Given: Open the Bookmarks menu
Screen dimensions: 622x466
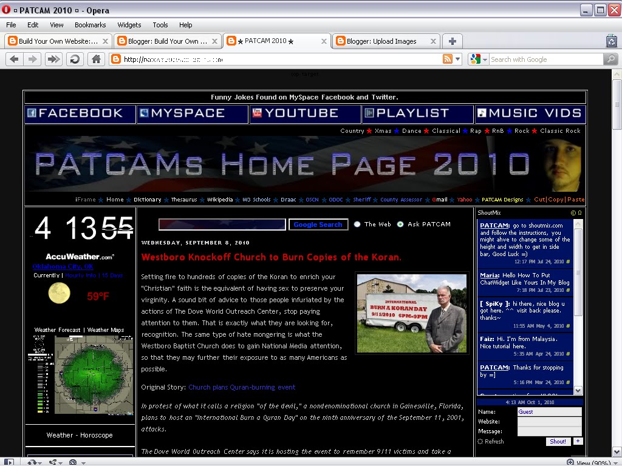Looking at the screenshot, I should click(91, 25).
